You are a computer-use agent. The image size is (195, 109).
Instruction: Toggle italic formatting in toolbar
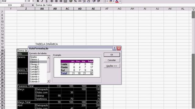(42, 1)
